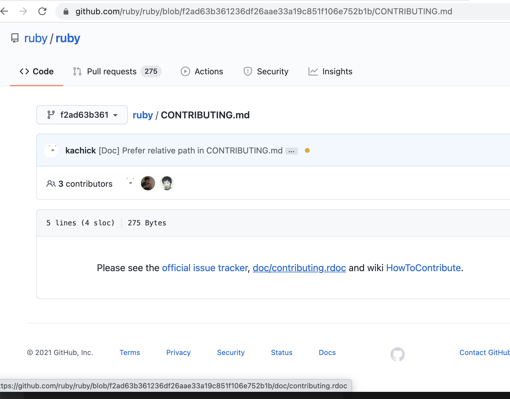Expand the f2ad63b361 branch selector dropdown
The height and width of the screenshot is (399, 510).
tap(82, 115)
